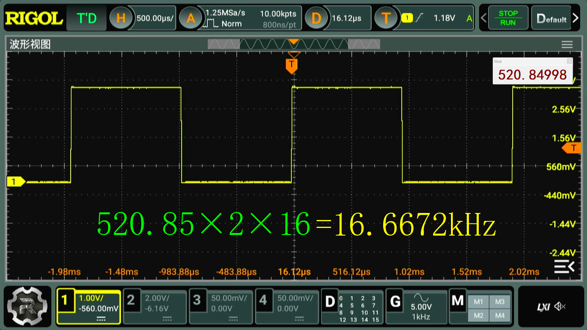Open the hamburger menu above the graticule
Image resolution: width=587 pixels, height=330 pixels.
(x=567, y=44)
